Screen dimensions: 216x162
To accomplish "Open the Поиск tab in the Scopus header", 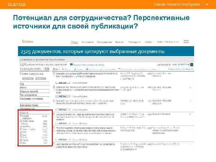I will tap(74, 42).
